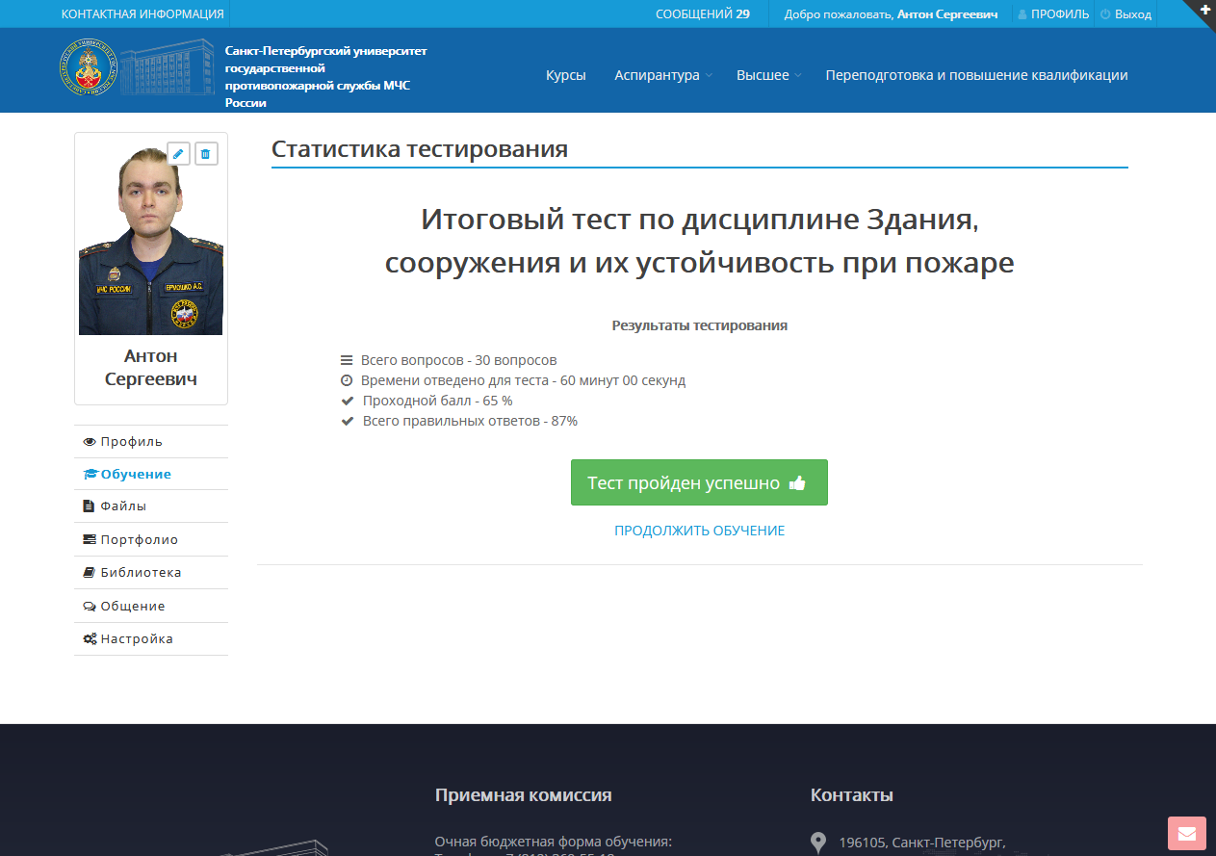
Task: Click the pencil edit photo icon
Action: [x=178, y=153]
